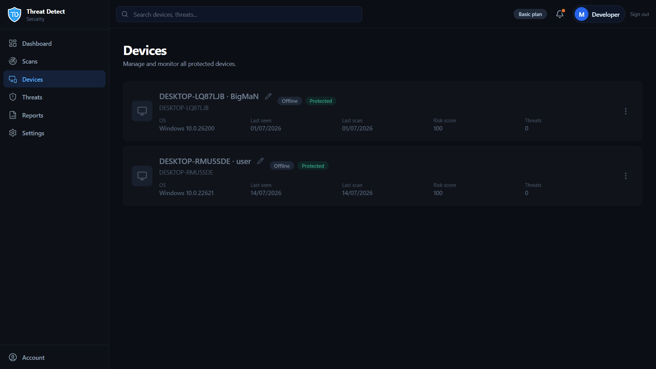This screenshot has height=369, width=656.
Task: Click the monitor thumbnail for DESKTOP-RMU5SDE
Action: (142, 176)
